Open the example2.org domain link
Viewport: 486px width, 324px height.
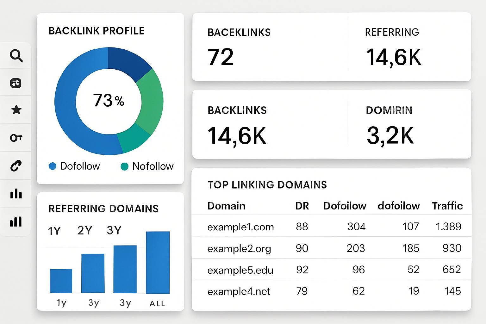[239, 249]
